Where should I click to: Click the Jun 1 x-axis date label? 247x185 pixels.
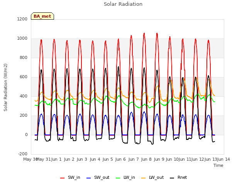pos(56,159)
